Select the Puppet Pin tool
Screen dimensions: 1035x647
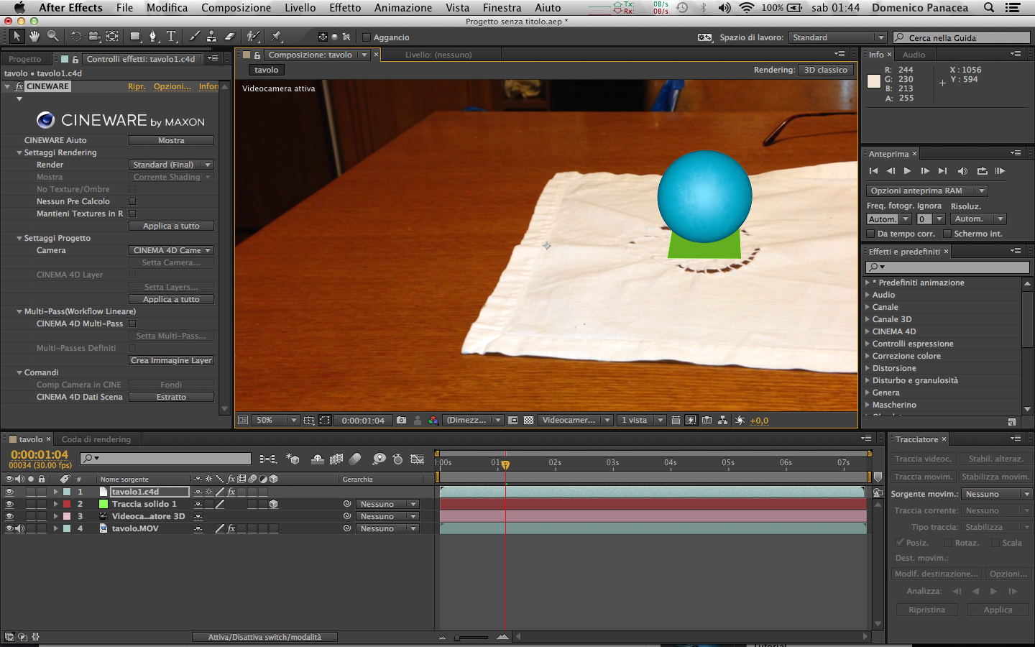point(277,36)
